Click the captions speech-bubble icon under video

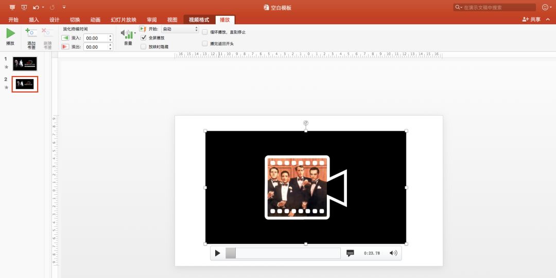pos(350,253)
